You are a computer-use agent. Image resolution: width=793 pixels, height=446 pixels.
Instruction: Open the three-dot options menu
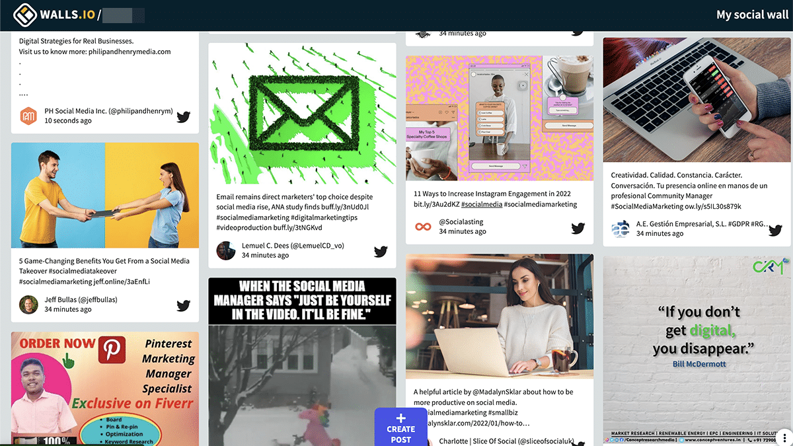click(x=783, y=437)
